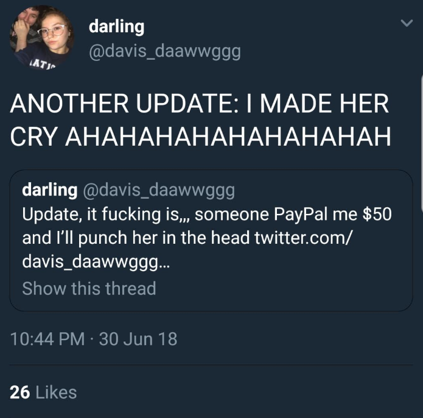This screenshot has height=418, width=423.
Task: View the 26 Likes list
Action: [43, 392]
